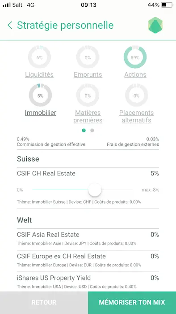Click the CSIF CH Real Estate slider handle
The height and width of the screenshot is (314, 176).
coord(95,190)
